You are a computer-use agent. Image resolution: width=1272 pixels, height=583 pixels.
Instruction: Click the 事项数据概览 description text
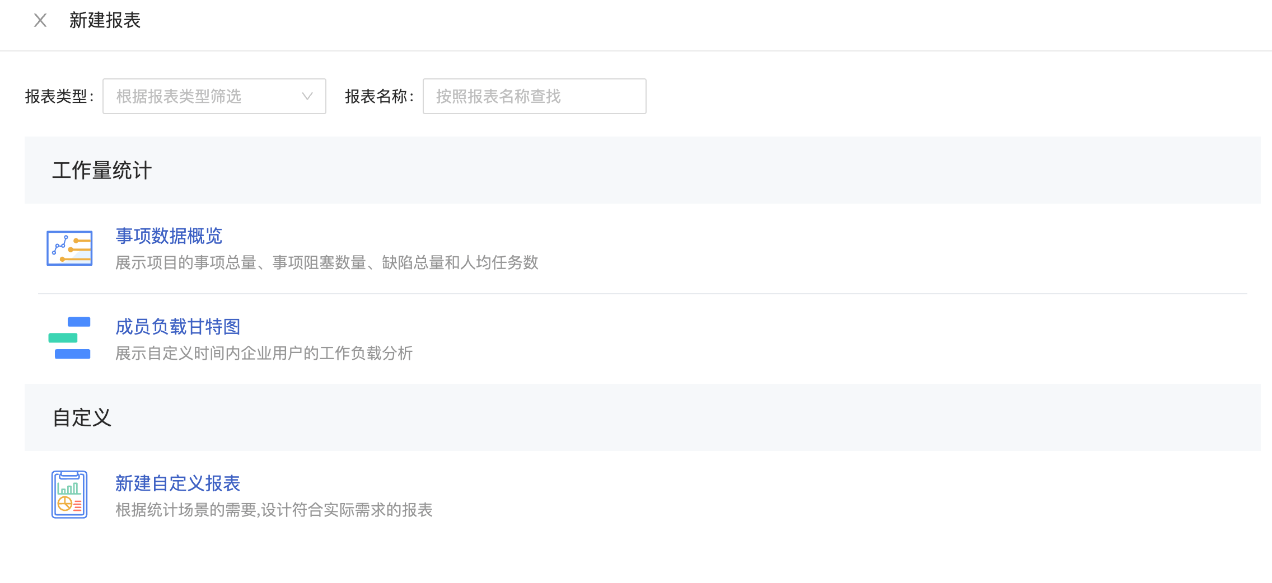pos(326,262)
